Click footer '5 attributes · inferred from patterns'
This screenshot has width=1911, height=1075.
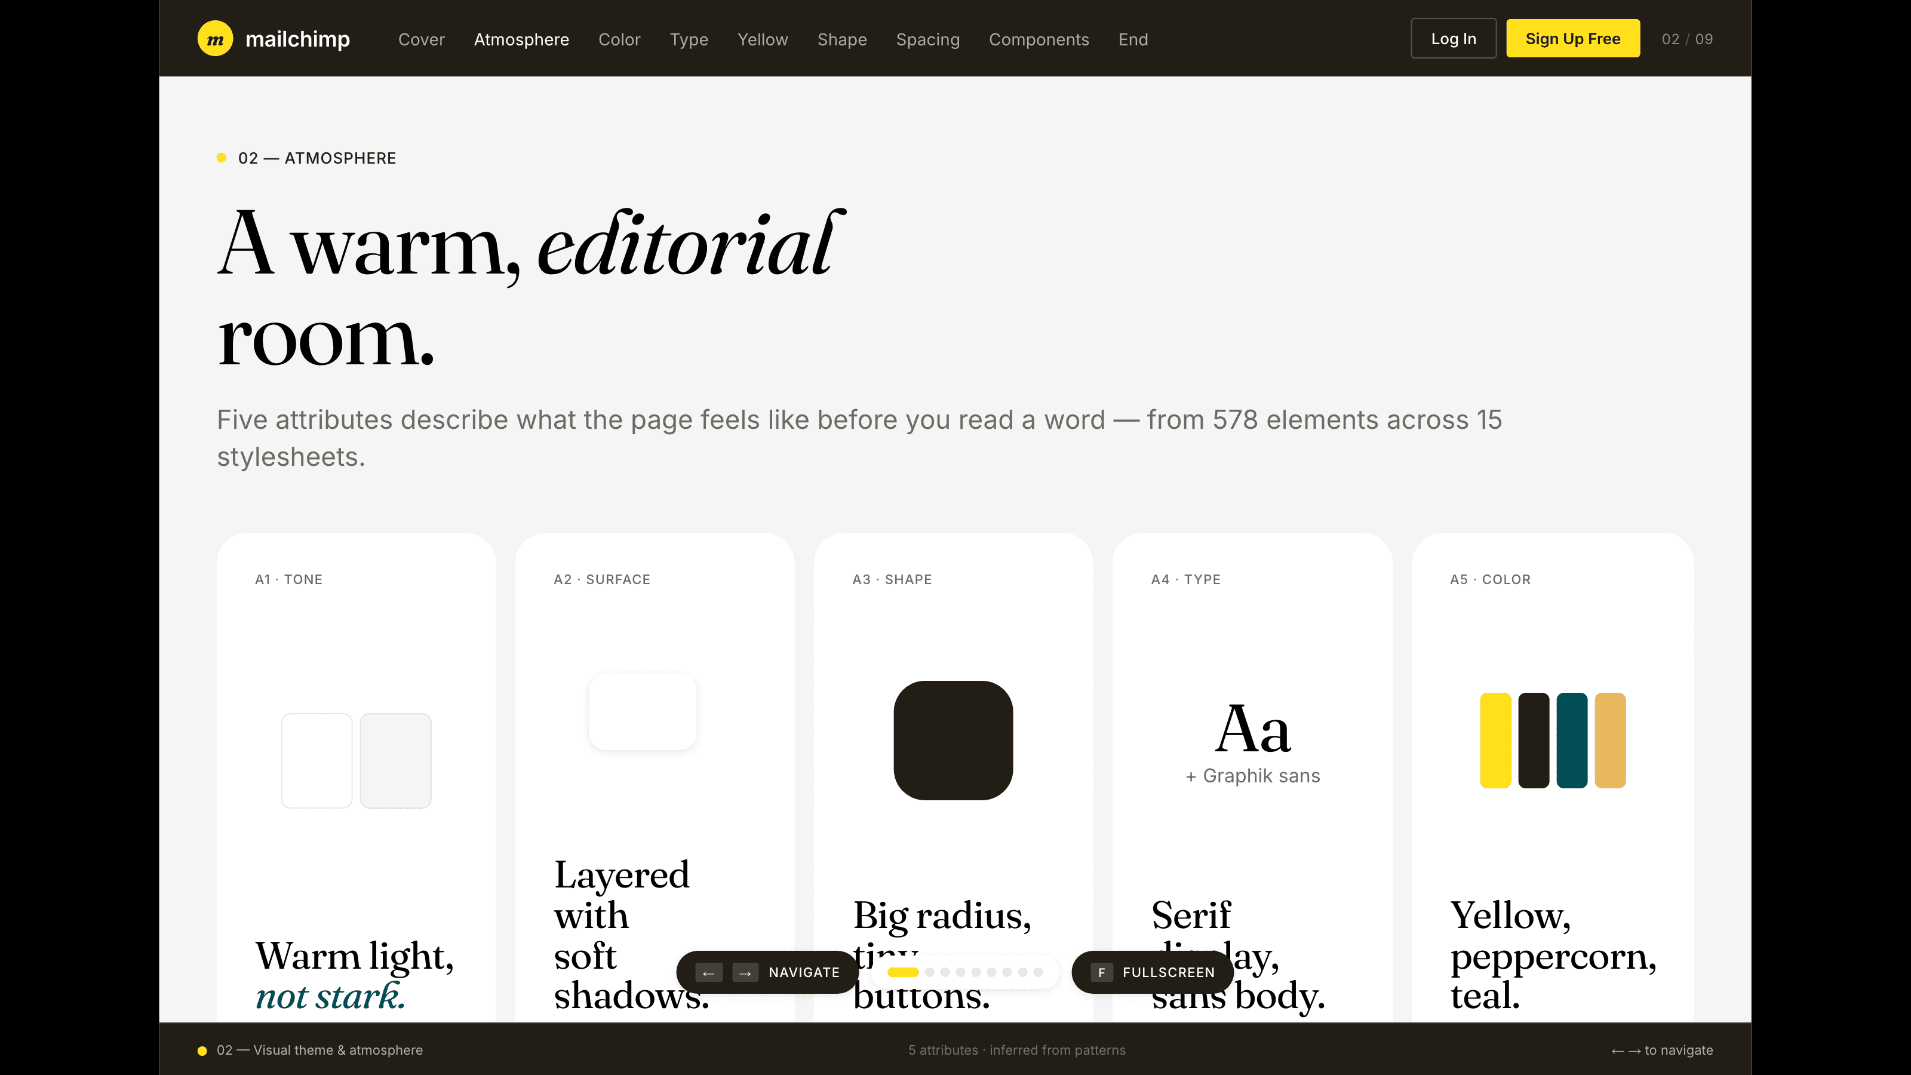point(1017,1051)
